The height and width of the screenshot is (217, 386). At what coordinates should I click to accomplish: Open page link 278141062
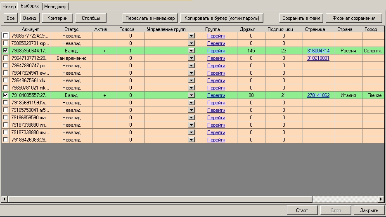[318, 95]
